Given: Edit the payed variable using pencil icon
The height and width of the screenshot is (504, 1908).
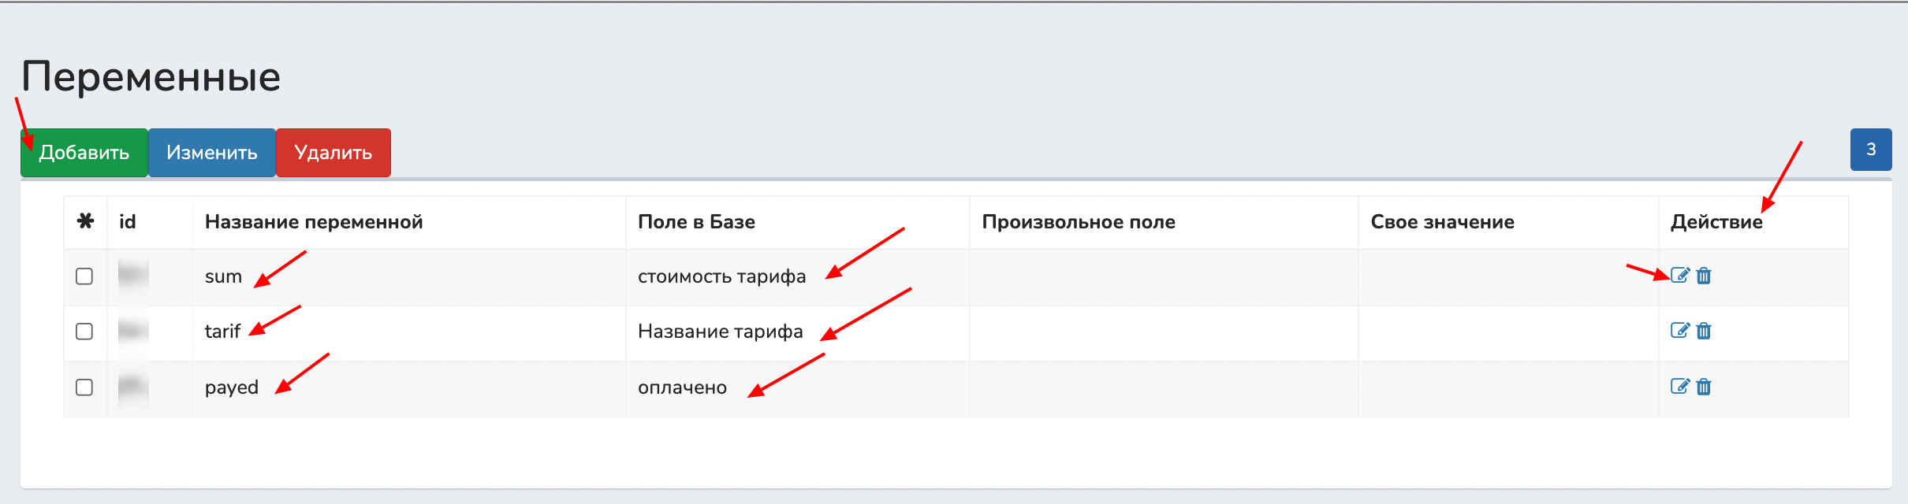Looking at the screenshot, I should click(x=1679, y=387).
